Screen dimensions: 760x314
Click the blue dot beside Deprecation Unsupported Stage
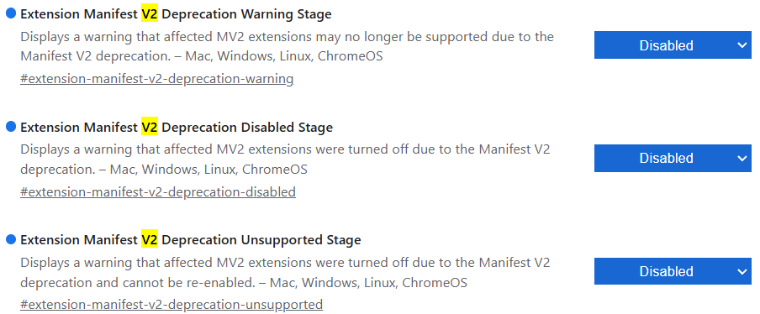[x=11, y=239]
